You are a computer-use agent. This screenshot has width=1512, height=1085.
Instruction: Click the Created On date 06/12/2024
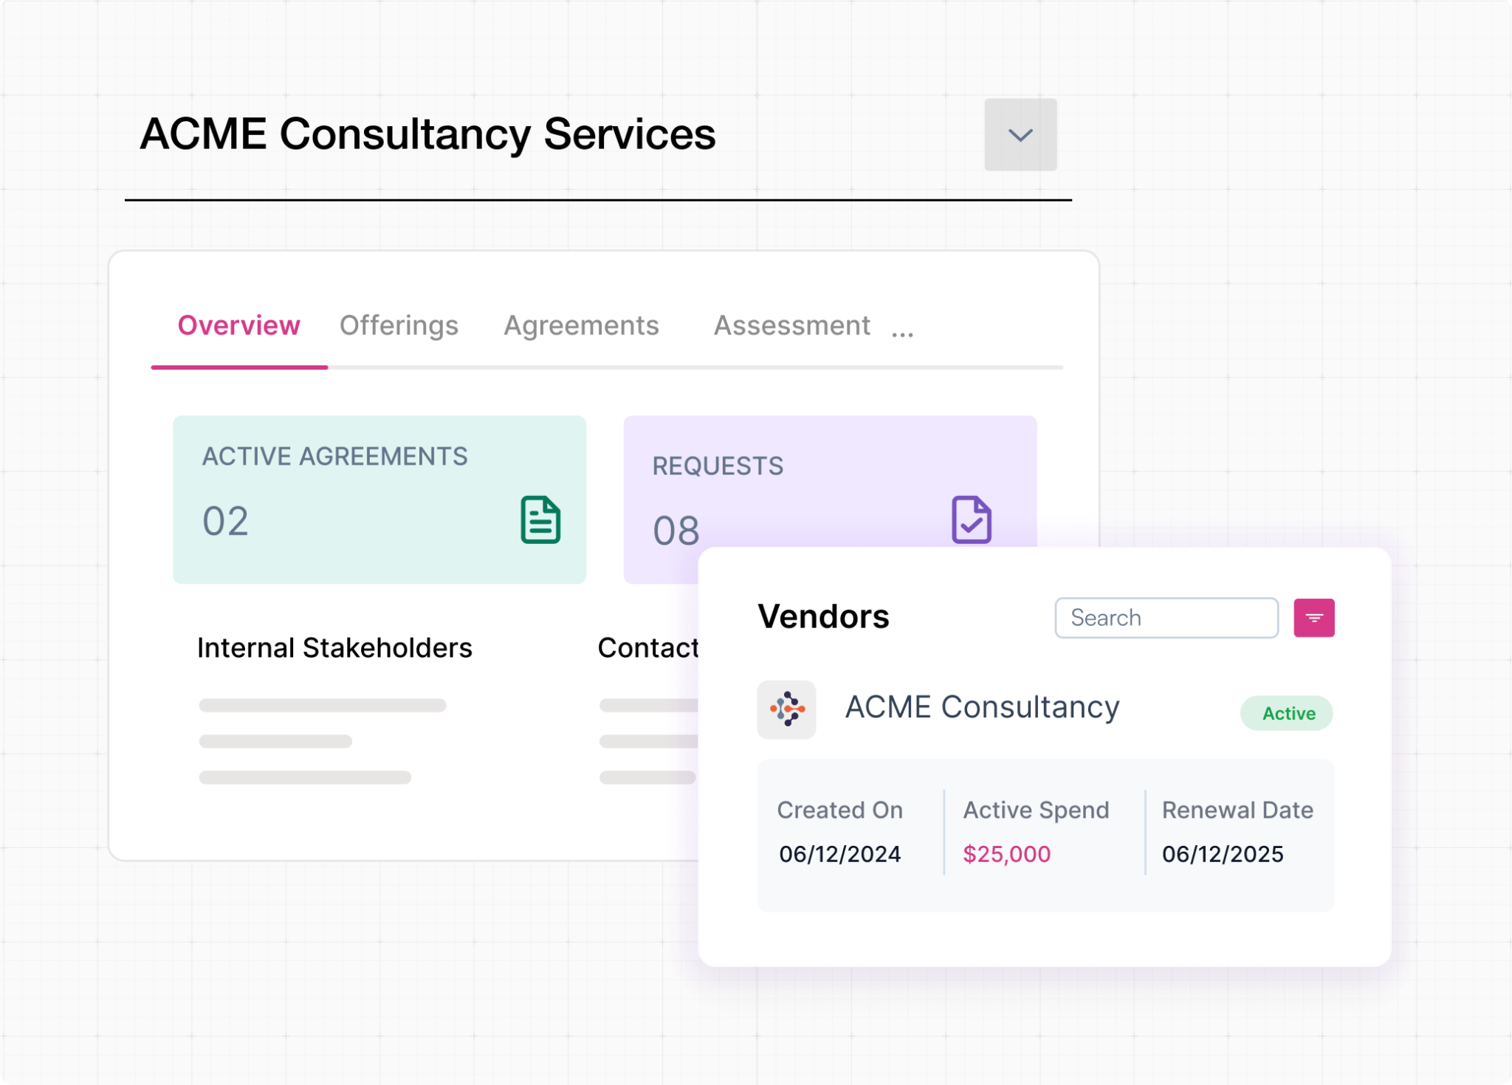[x=839, y=854]
